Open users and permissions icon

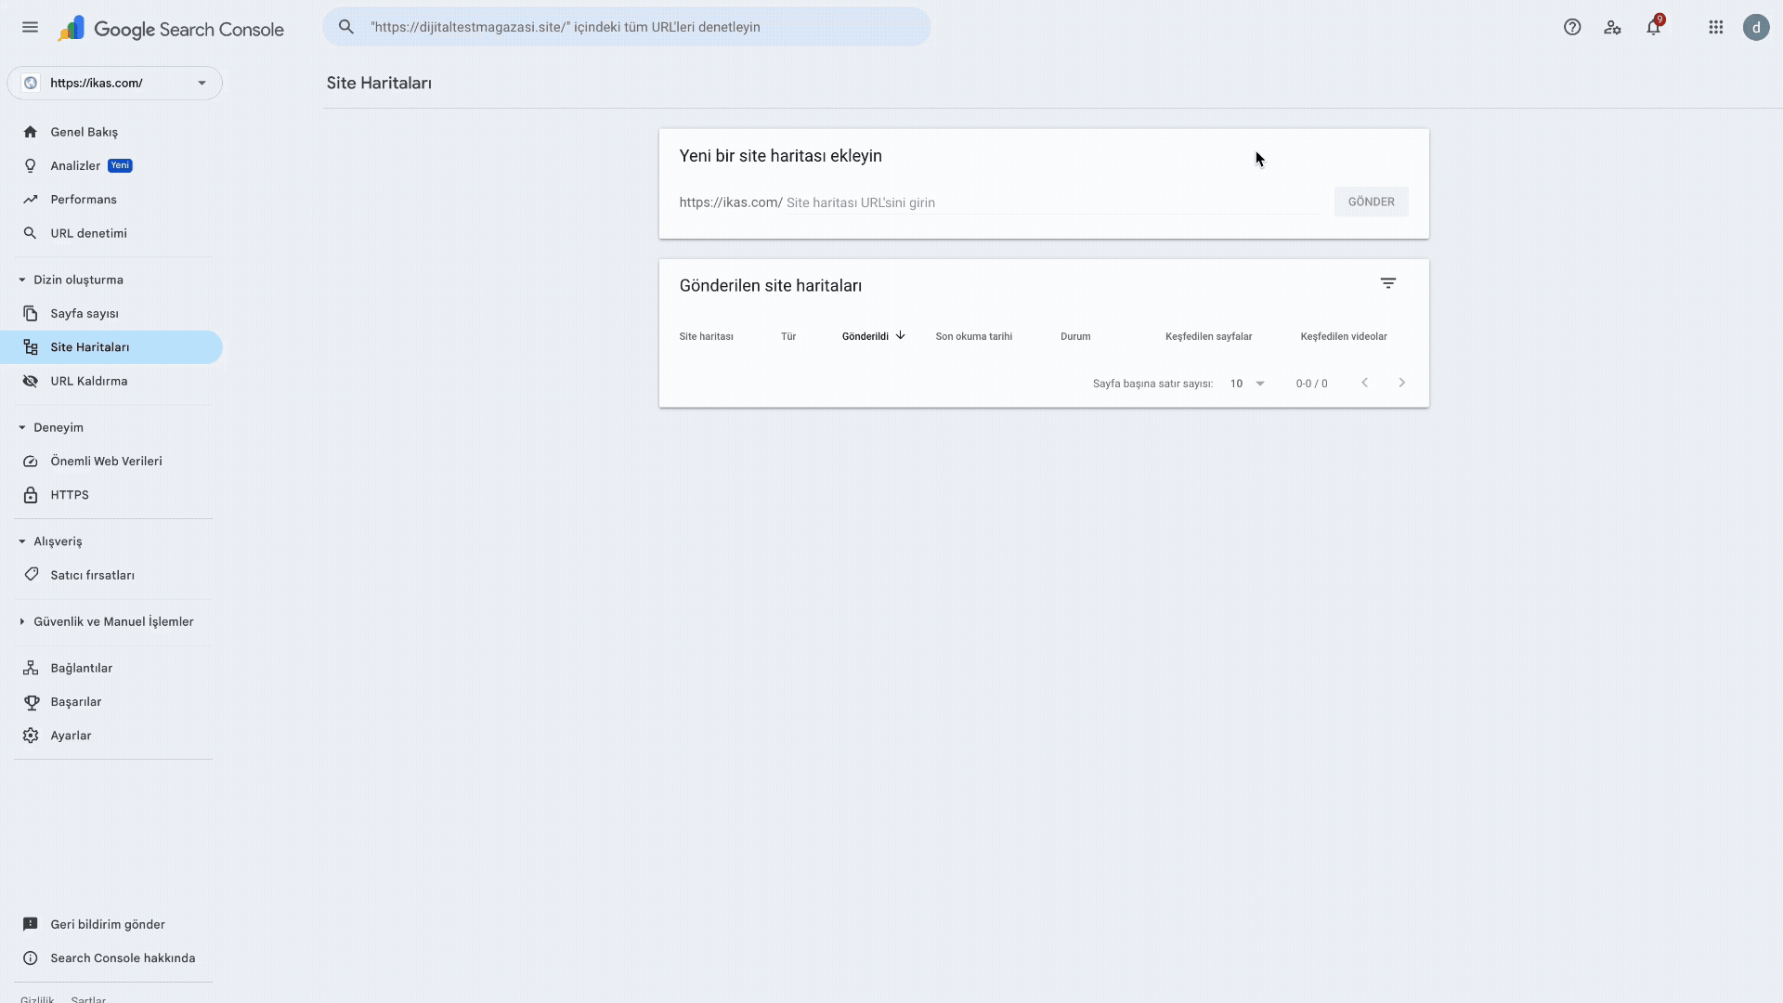[x=1613, y=28]
